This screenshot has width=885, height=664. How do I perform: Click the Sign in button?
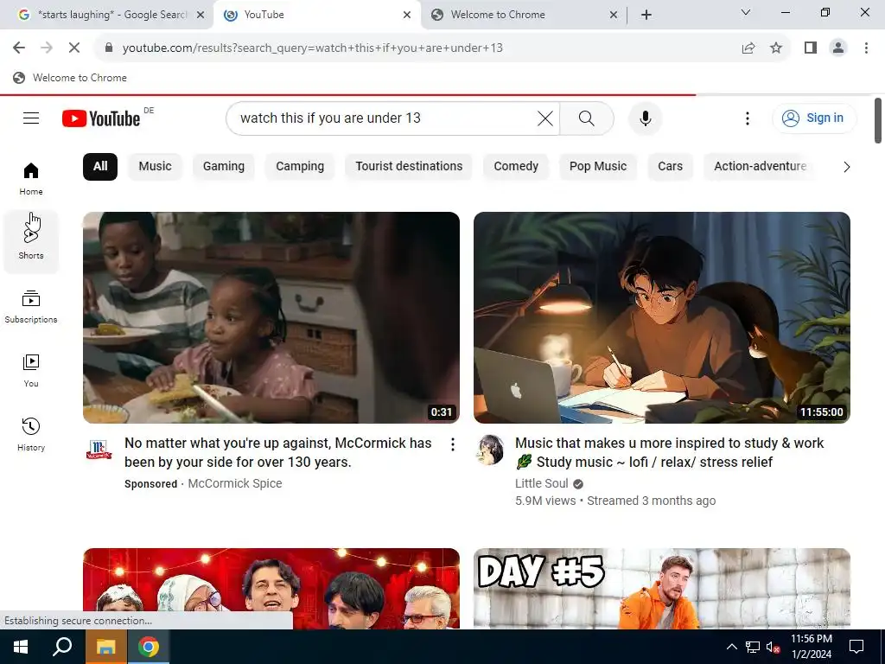(813, 118)
